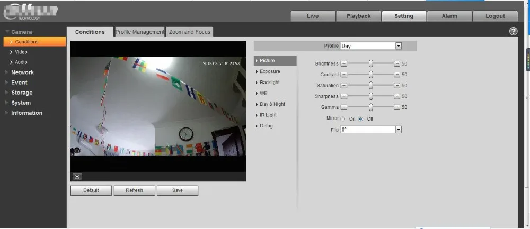Viewport: 530px width, 229px height.
Task: Increase Contrast with the plus button
Action: click(x=397, y=74)
